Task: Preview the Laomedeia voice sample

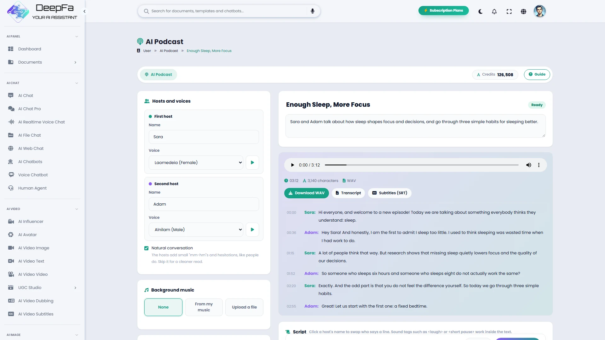Action: tap(252, 163)
